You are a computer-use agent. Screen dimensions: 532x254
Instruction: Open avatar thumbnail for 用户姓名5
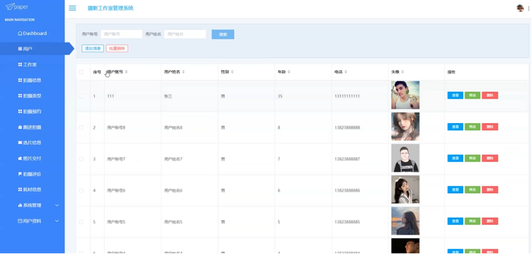(x=405, y=221)
